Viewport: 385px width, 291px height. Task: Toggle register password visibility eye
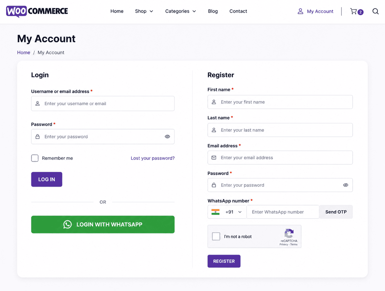tap(345, 185)
